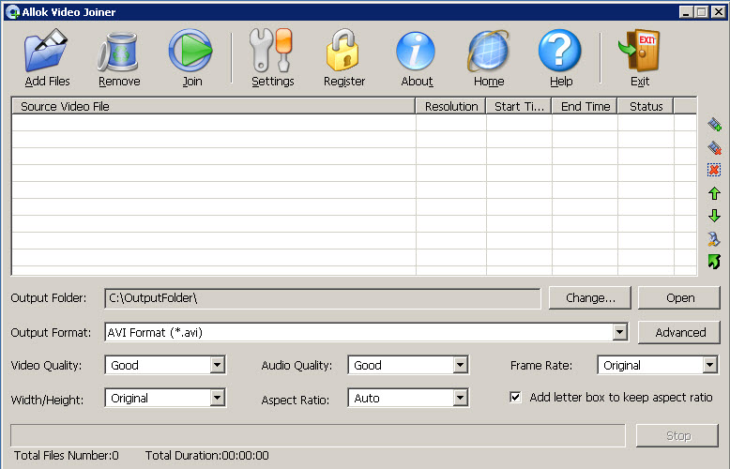Viewport: 730px width, 469px height.
Task: Open the Width/Height dropdown
Action: tap(218, 399)
